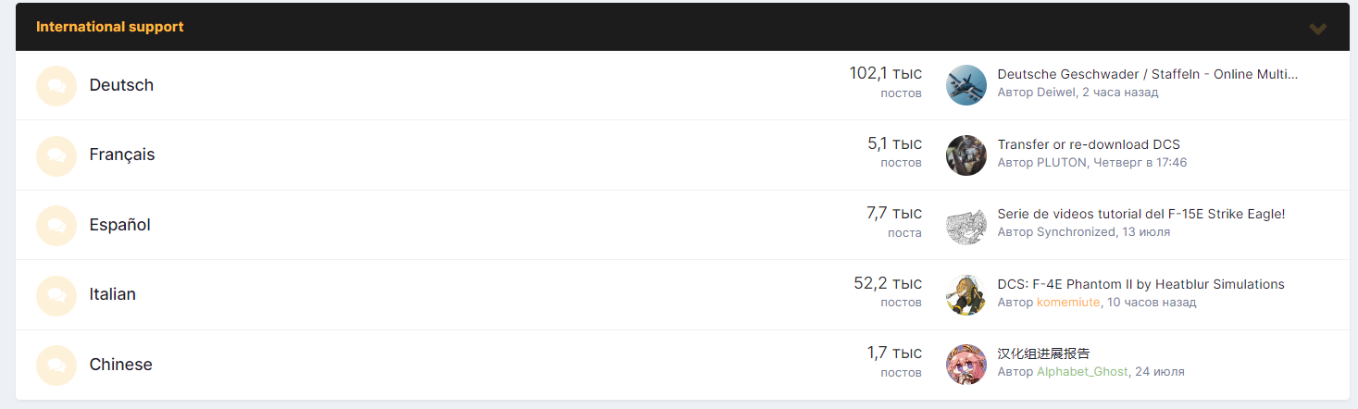This screenshot has height=409, width=1358.
Task: Open the Deutsche Geschwader / Staffeln topic
Action: tap(1148, 74)
